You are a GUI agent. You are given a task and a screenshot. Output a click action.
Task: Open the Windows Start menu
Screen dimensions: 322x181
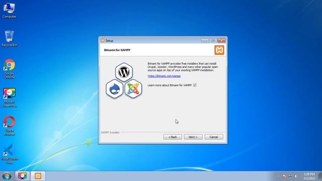pos(7,176)
